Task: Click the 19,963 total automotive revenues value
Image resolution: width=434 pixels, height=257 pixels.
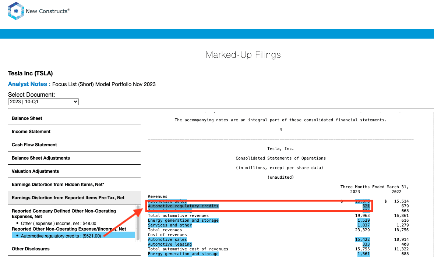Action: tap(362, 215)
